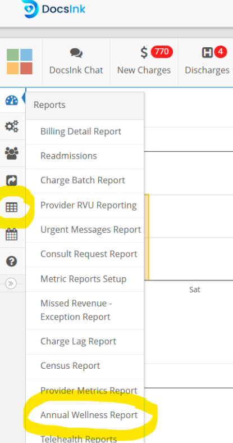This screenshot has height=443, width=233.
Task: Open the calendar sidebar icon
Action: click(x=12, y=234)
